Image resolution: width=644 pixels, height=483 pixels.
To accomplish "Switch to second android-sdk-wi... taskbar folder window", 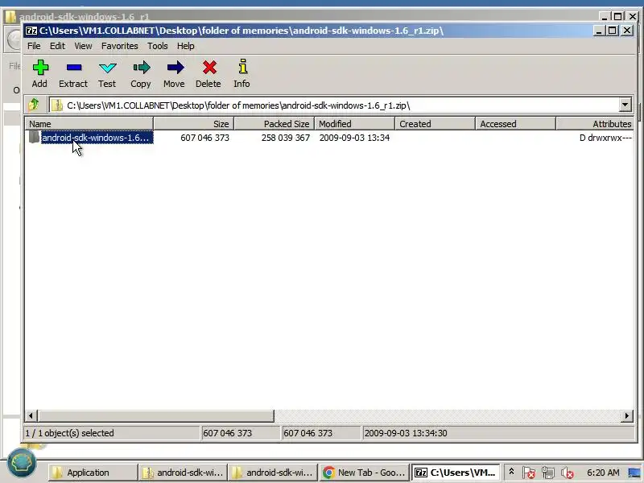I will (x=272, y=473).
